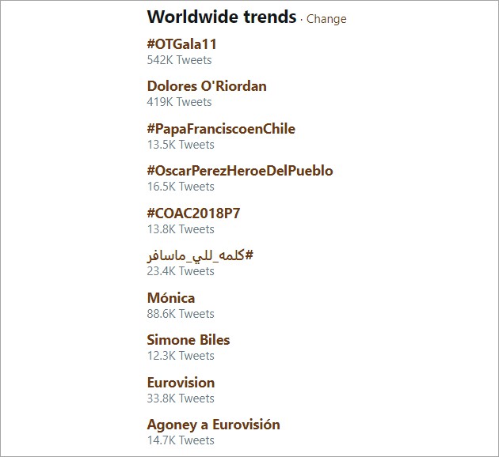Open the #OscarPerezHeroeDelPueblo trend

240,171
